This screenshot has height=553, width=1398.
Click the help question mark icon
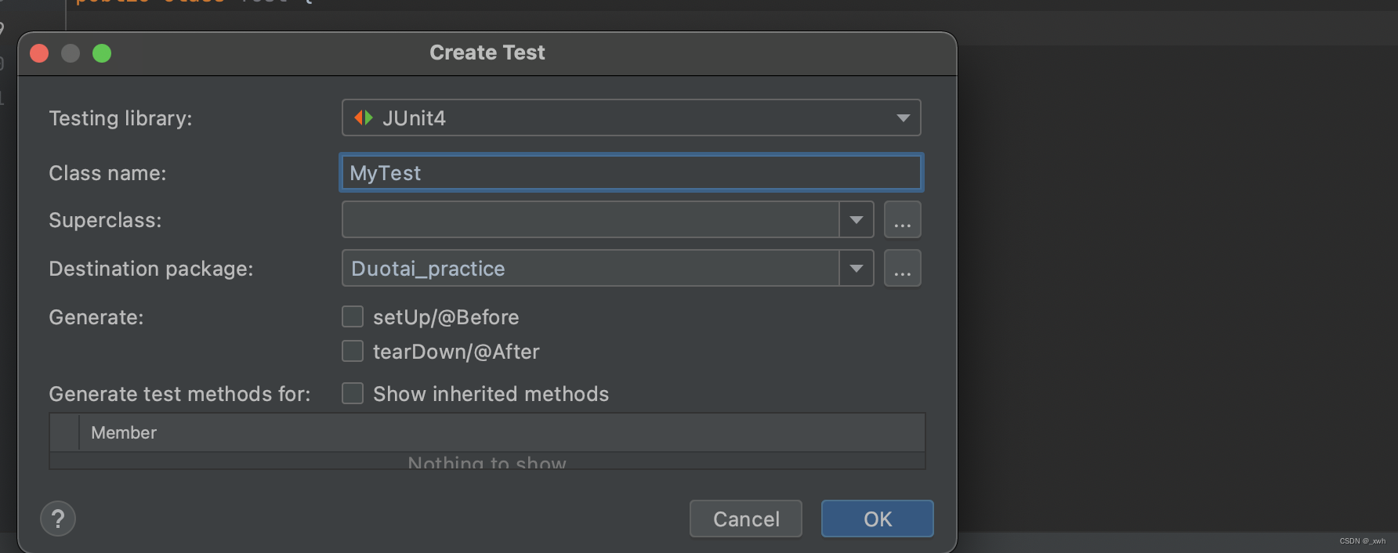pyautogui.click(x=58, y=519)
